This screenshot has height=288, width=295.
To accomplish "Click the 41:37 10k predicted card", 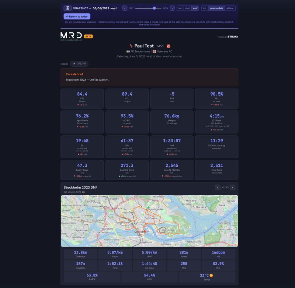I will pyautogui.click(x=127, y=147).
